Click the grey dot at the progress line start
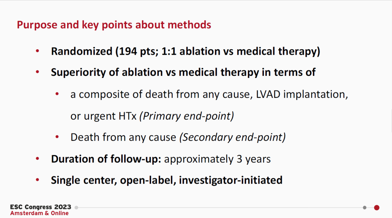The image size is (392, 218). click(76, 207)
